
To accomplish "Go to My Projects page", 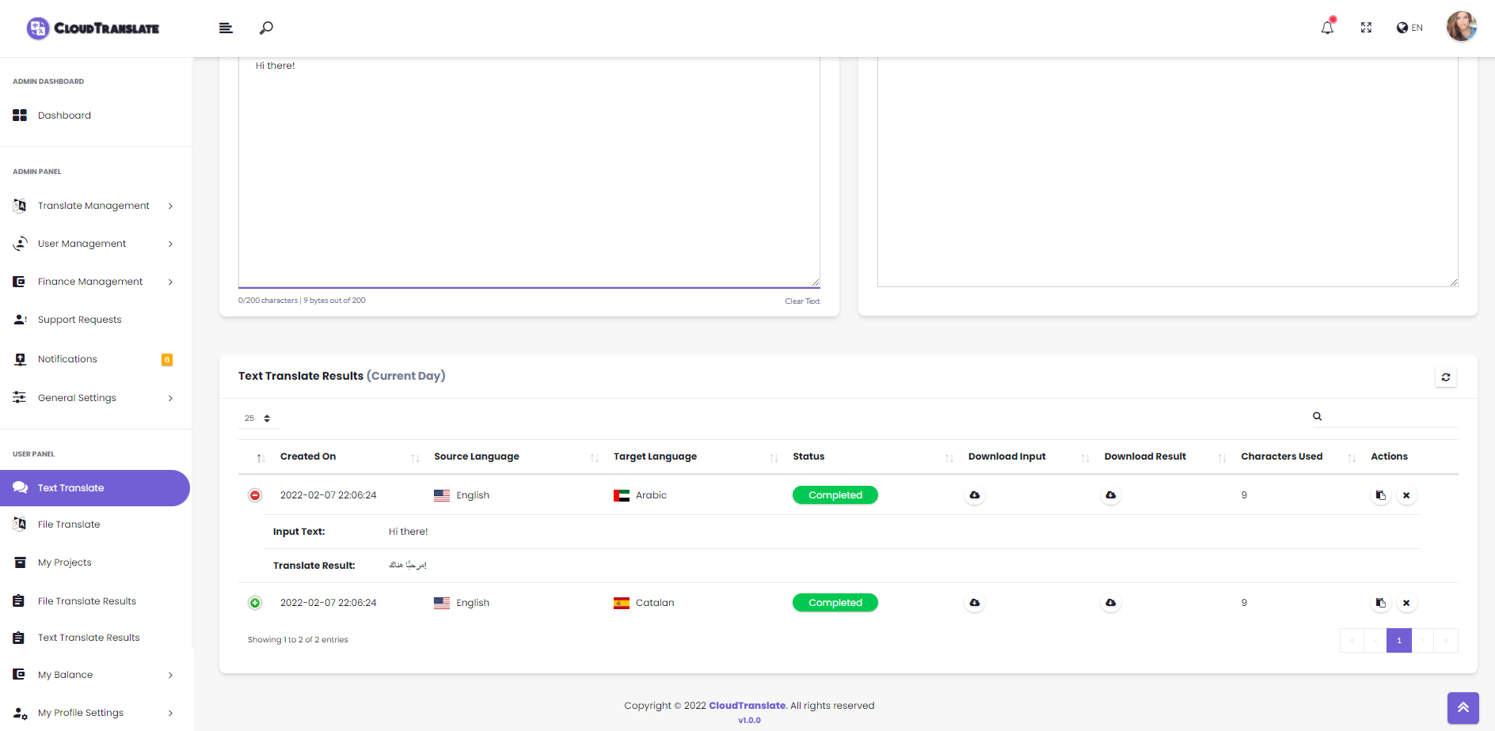I will click(x=65, y=562).
